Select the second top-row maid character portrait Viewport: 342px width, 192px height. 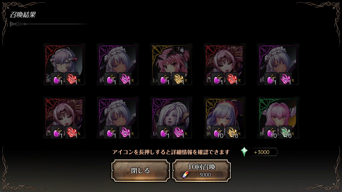[118, 65]
